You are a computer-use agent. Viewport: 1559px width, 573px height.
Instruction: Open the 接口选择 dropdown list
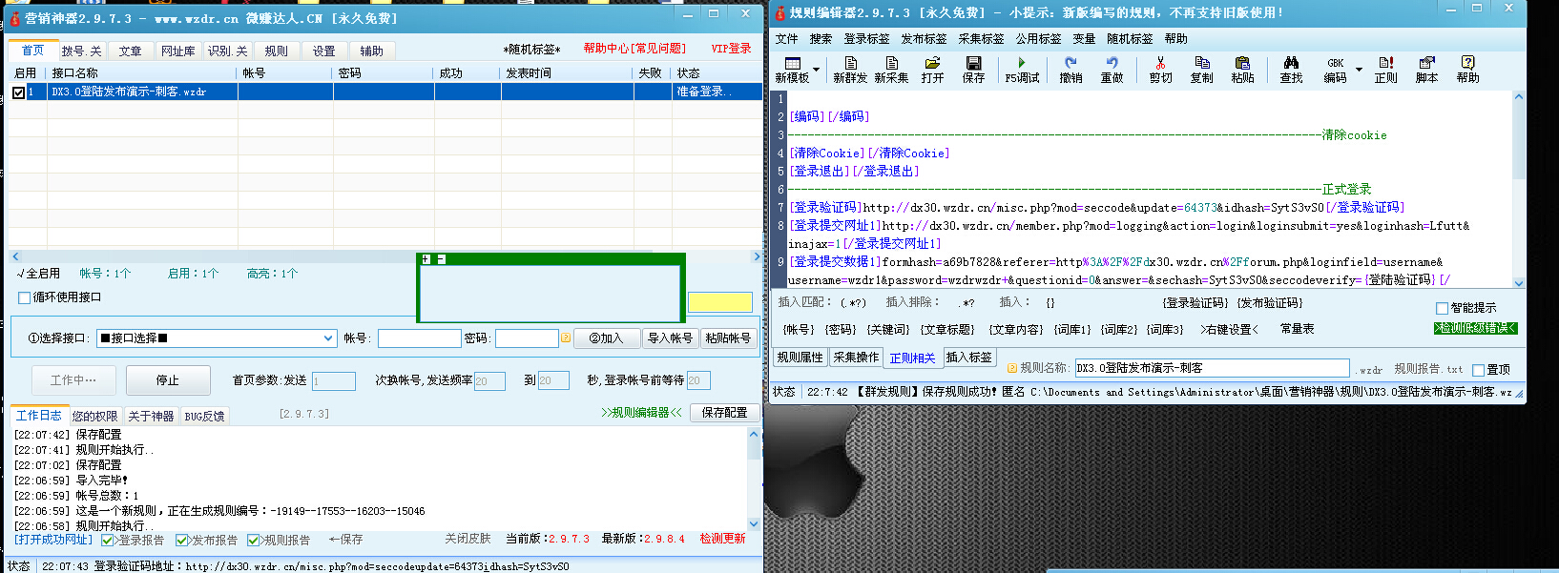click(x=327, y=338)
